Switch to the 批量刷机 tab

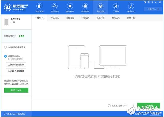(70, 18)
